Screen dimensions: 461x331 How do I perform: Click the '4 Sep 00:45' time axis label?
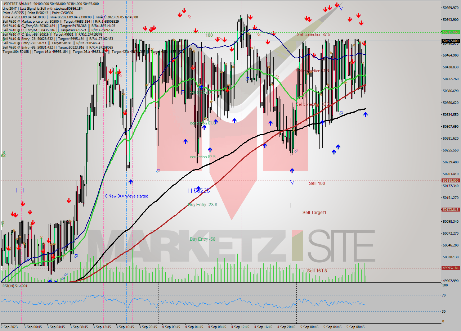coord(171,327)
